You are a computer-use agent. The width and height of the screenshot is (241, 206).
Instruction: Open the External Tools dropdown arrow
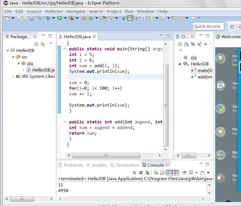[77, 18]
